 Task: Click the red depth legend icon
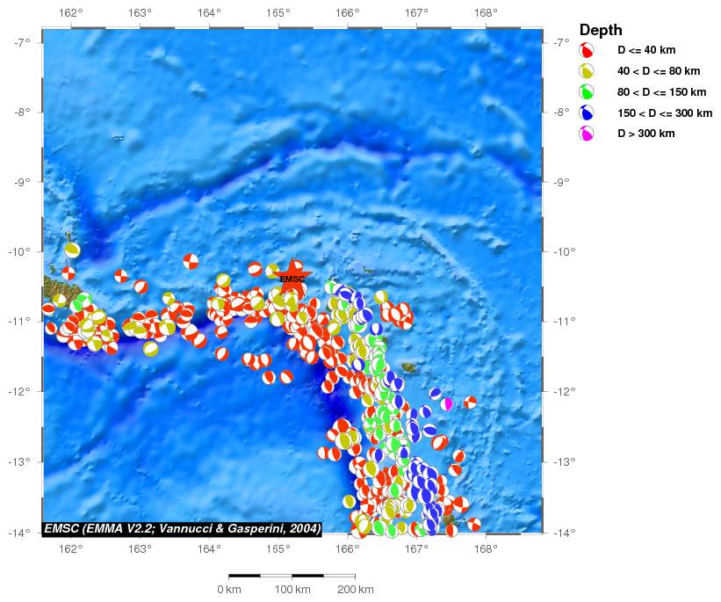click(587, 51)
